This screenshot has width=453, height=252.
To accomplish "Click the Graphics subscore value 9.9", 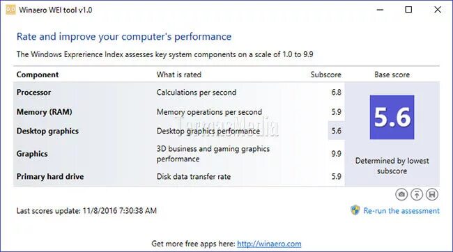I will 337,154.
